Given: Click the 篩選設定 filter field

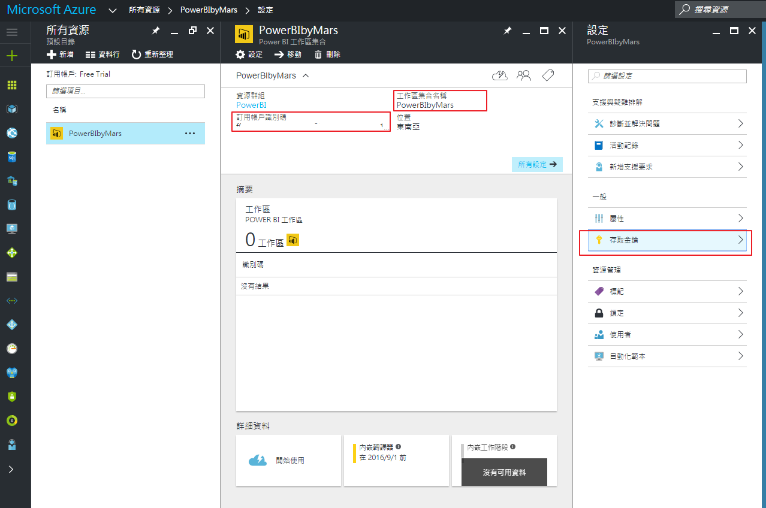Looking at the screenshot, I should [667, 76].
